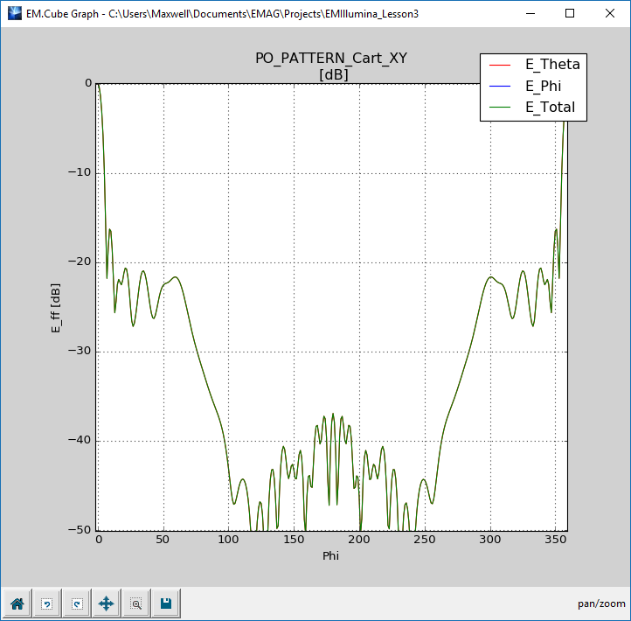Save the figure using the floppy disk icon
Image resolution: width=631 pixels, height=621 pixels.
(165, 603)
